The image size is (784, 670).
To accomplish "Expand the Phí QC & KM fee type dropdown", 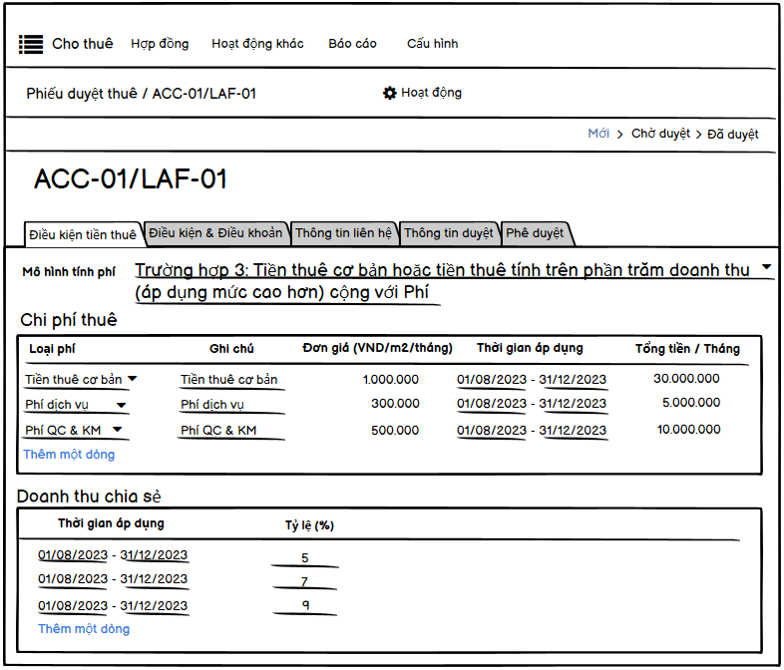I will pos(118,429).
